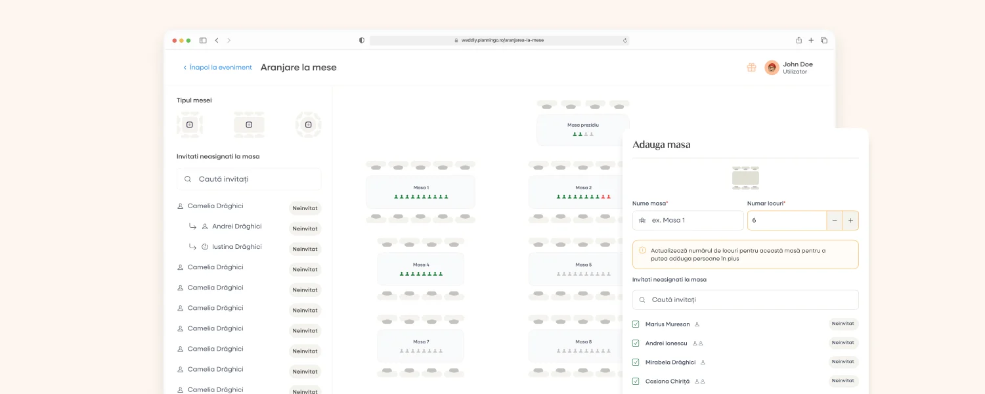Select Masa 1 table on the floor plan
This screenshot has width=985, height=394.
pos(420,192)
